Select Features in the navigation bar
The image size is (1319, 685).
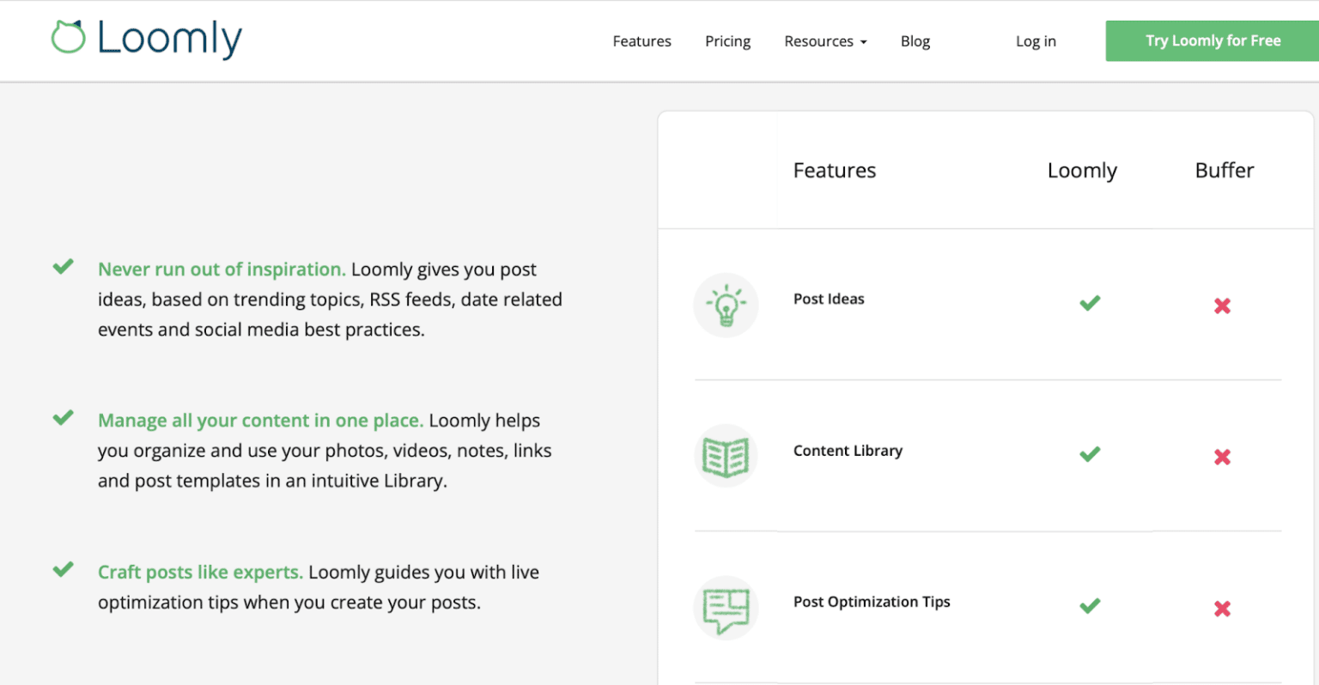(641, 40)
